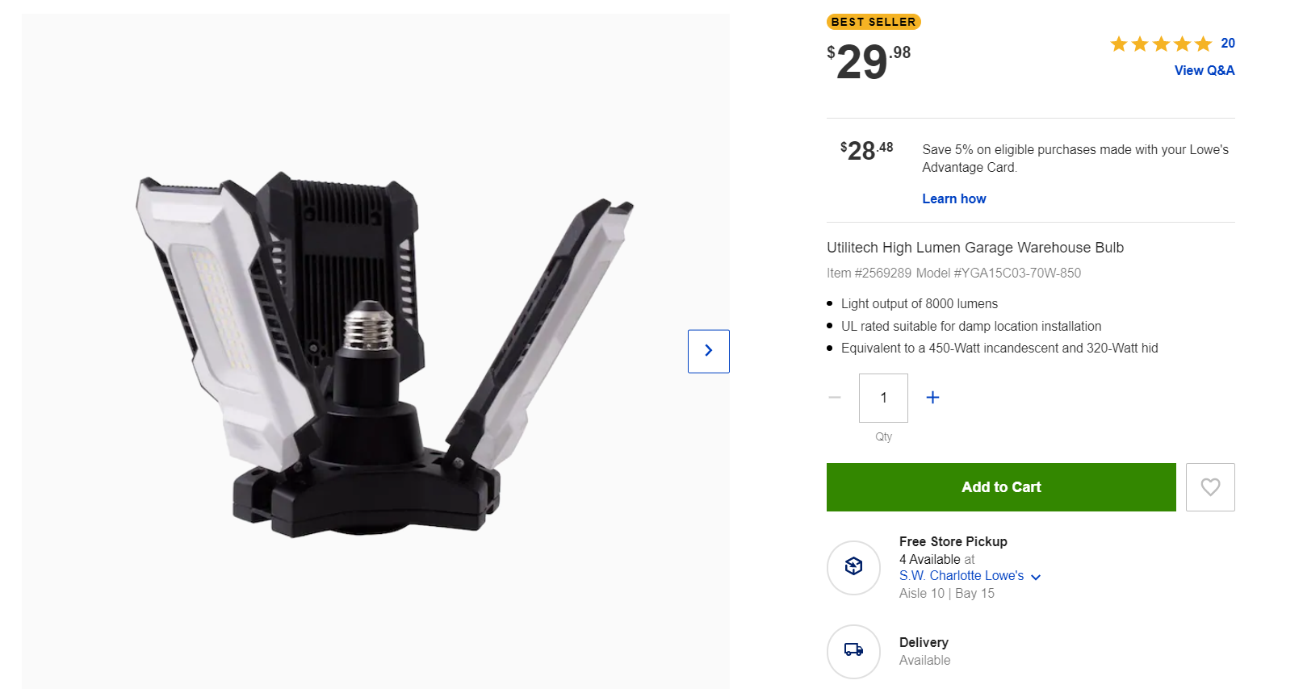Image resolution: width=1303 pixels, height=697 pixels.
Task: Show next product image with arrow
Action: 708,351
